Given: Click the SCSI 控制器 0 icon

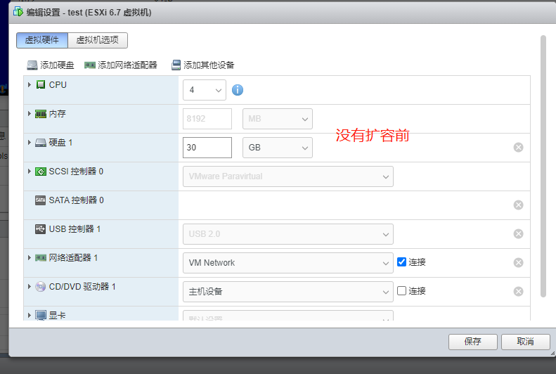Looking at the screenshot, I should (41, 172).
